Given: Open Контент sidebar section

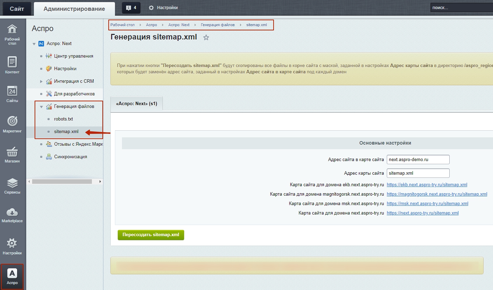Looking at the screenshot, I should click(12, 65).
